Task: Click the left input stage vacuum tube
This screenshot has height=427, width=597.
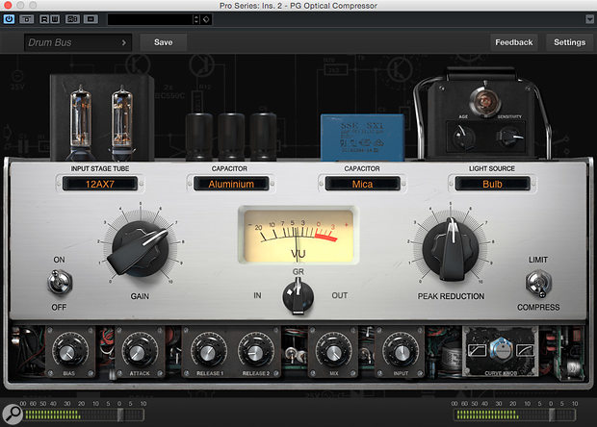Action: point(81,122)
